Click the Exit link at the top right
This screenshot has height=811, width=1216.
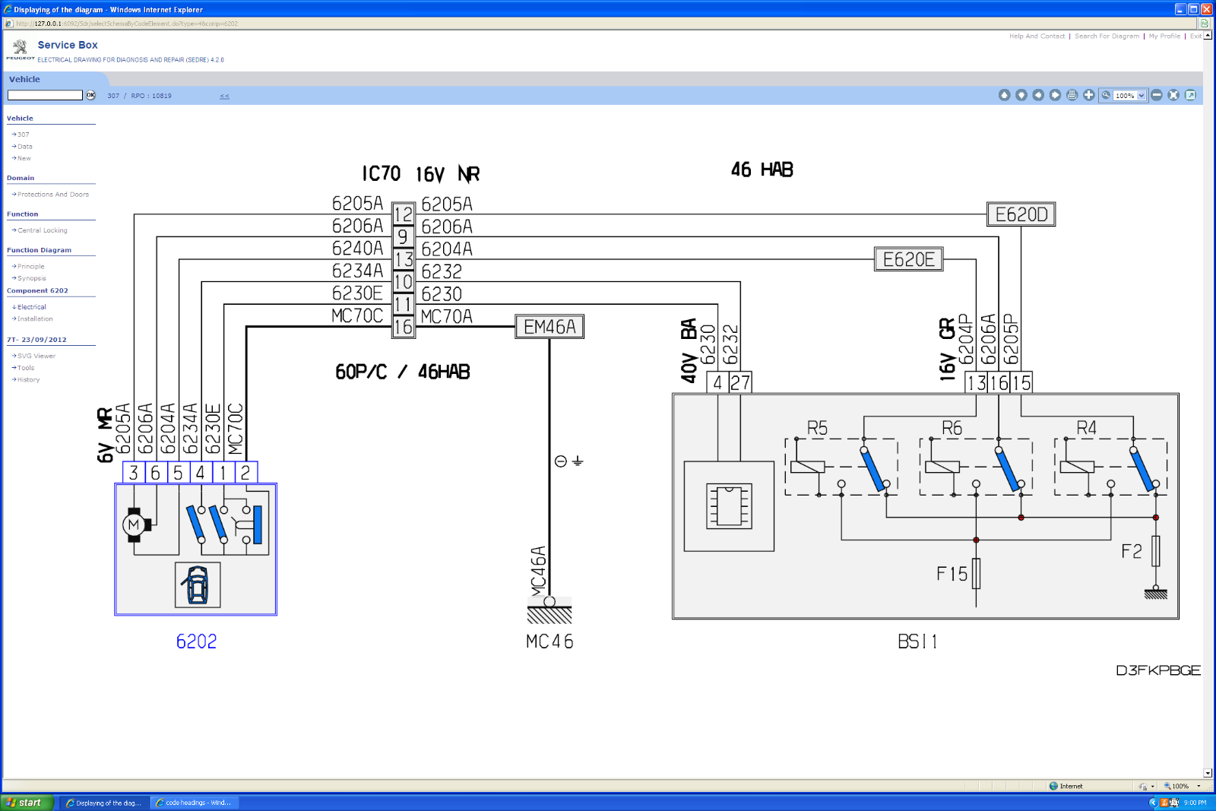[1195, 36]
